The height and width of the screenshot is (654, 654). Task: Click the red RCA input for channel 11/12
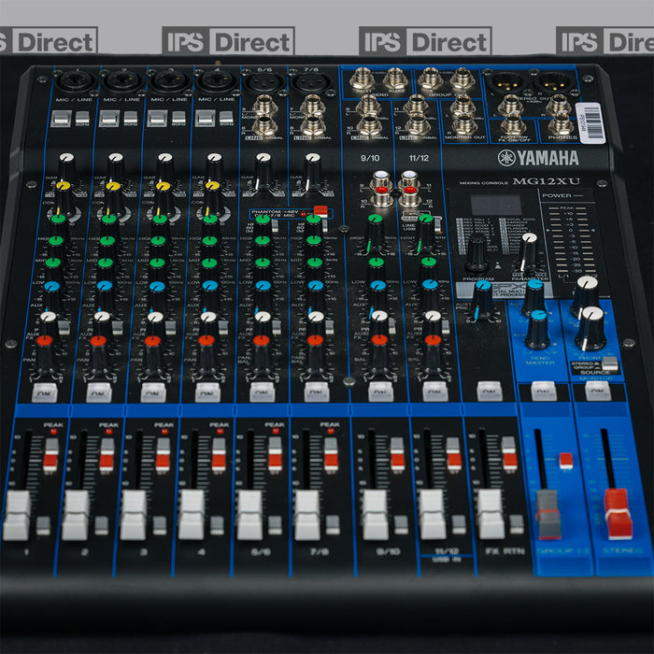(x=409, y=191)
